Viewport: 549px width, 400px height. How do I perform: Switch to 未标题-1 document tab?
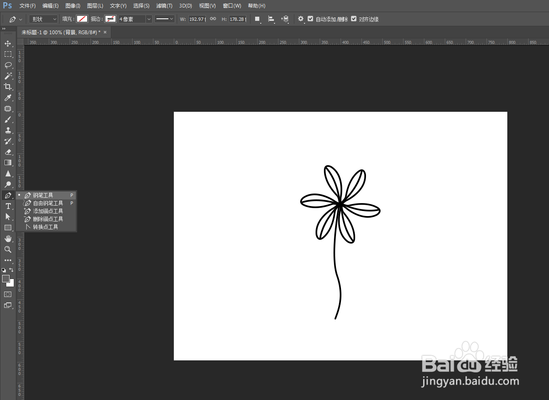click(x=61, y=32)
